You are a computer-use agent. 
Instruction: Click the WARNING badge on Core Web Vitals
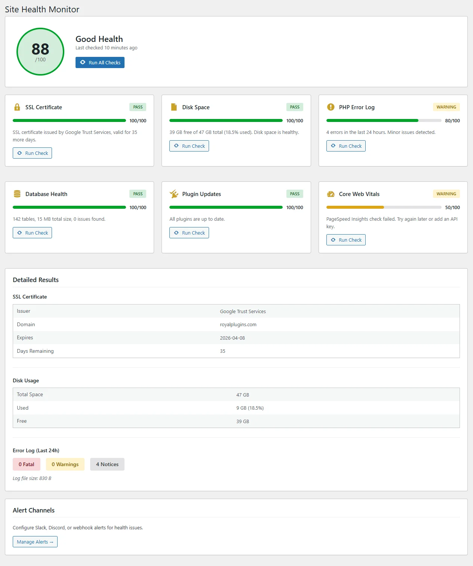(446, 193)
